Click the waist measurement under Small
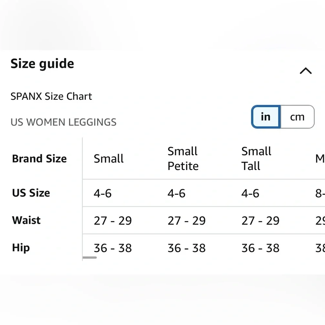Viewport: 325px width, 325px height. click(113, 221)
